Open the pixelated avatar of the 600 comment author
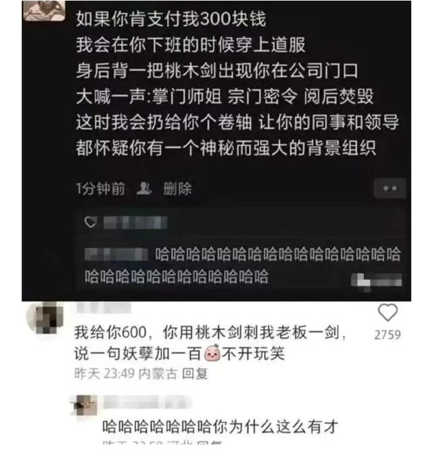The width and height of the screenshot is (433, 463). (x=46, y=317)
